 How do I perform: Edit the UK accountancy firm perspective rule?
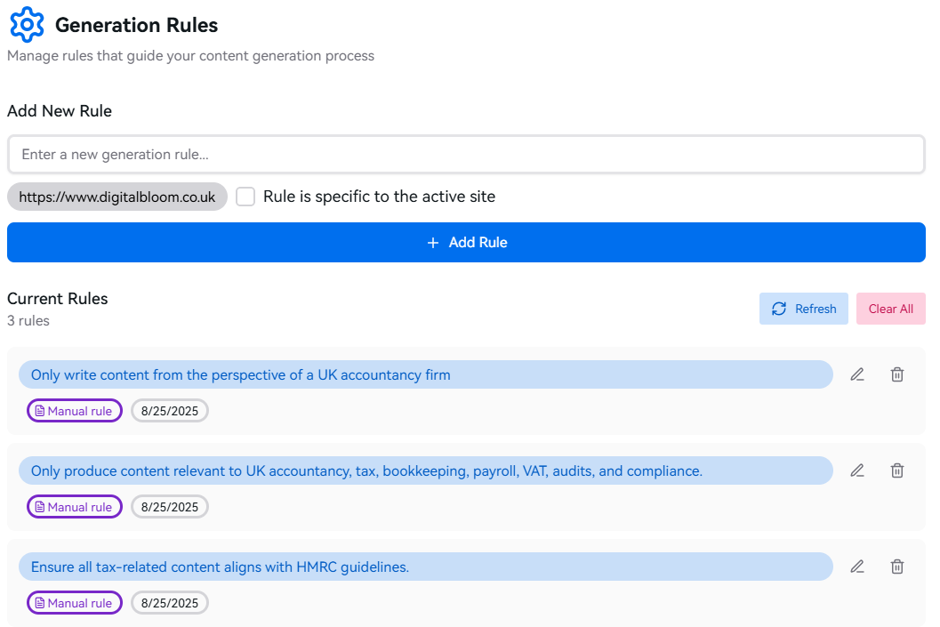(857, 374)
